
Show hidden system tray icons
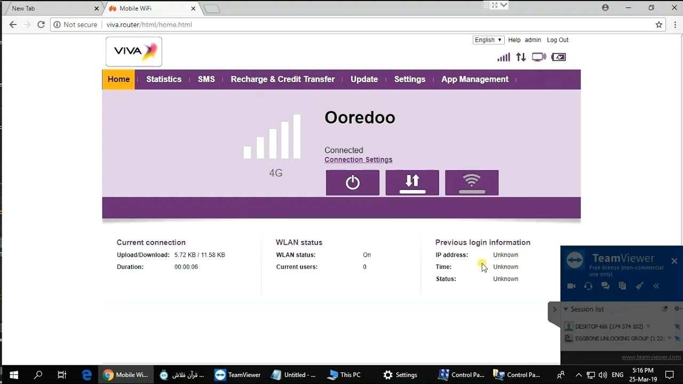(579, 375)
